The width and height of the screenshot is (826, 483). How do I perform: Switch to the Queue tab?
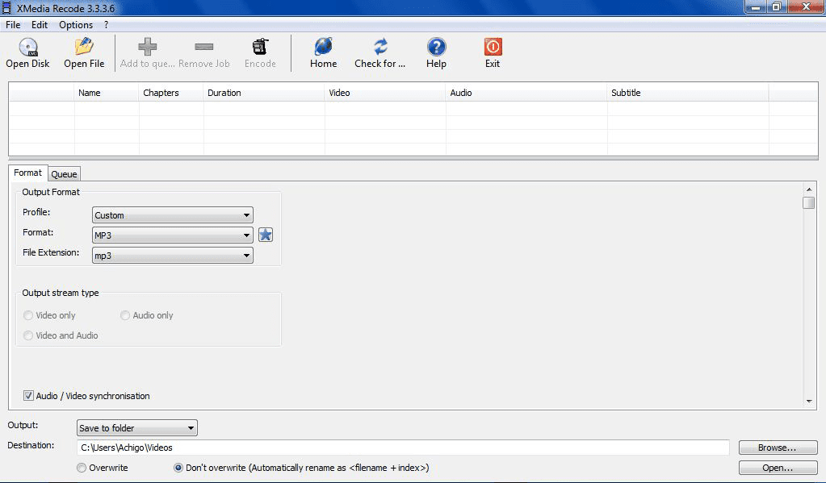coord(65,174)
